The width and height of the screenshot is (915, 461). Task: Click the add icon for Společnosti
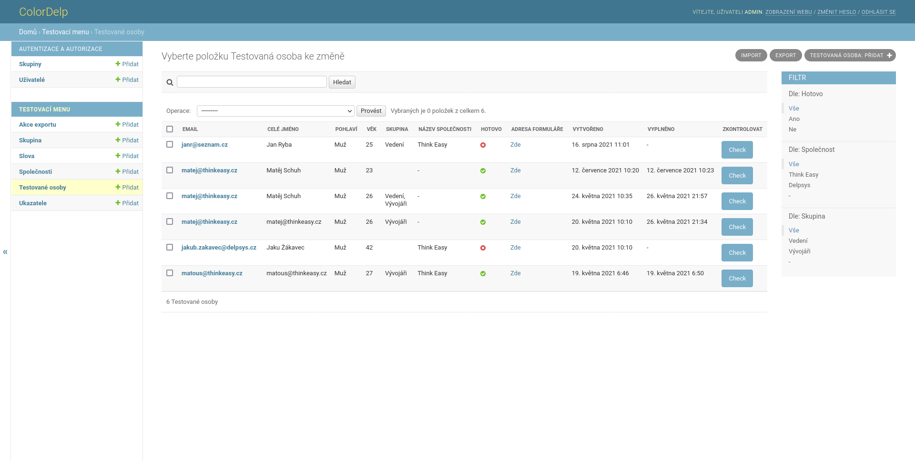[118, 171]
